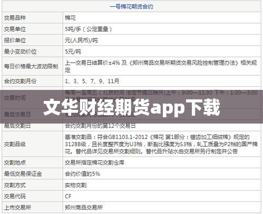Click the value 合约价值的5%

83,174
